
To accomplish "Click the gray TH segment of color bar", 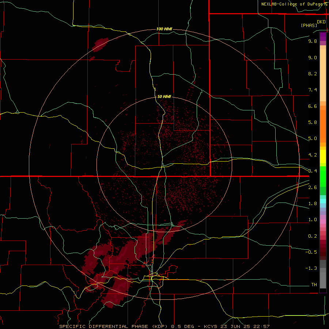I will pos(323,280).
